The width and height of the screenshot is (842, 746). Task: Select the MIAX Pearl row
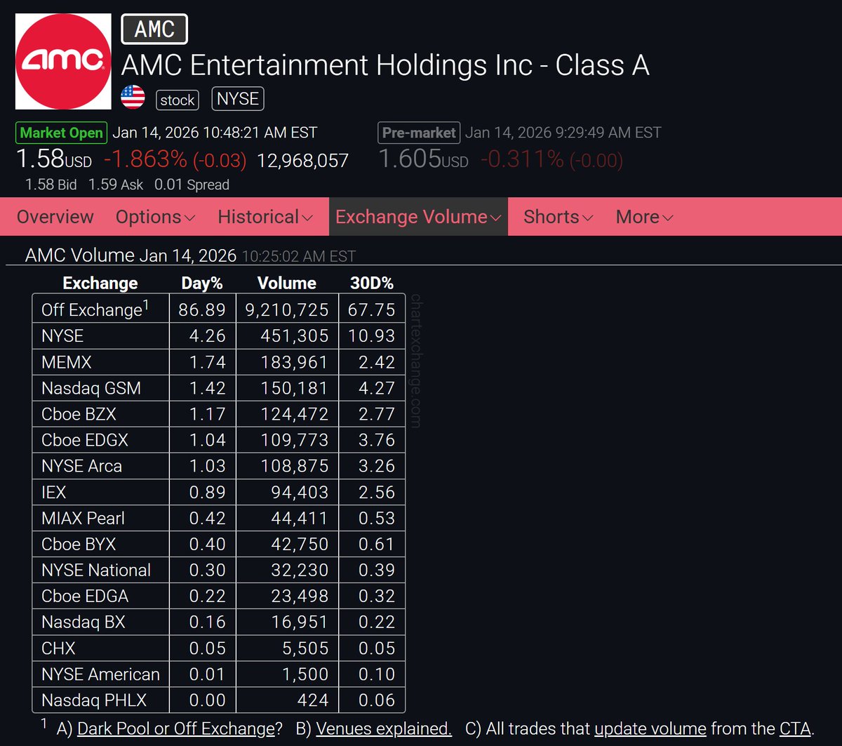pyautogui.click(x=218, y=518)
